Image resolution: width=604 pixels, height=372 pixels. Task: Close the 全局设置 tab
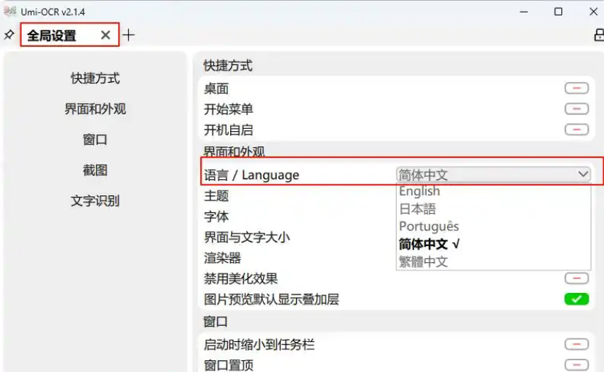(105, 35)
